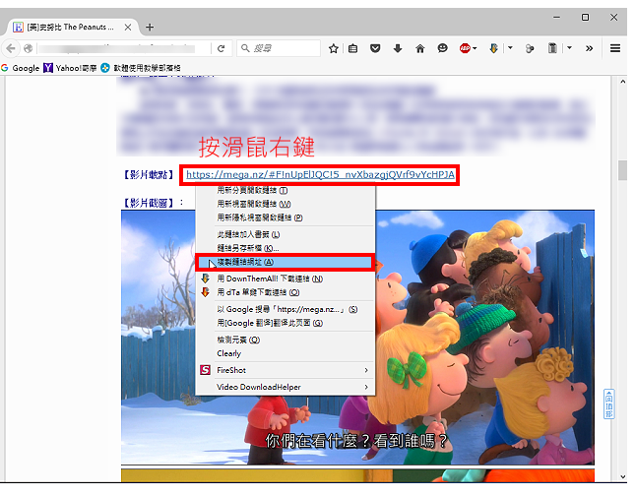Show more toolbar items overflow chevron

(x=590, y=48)
